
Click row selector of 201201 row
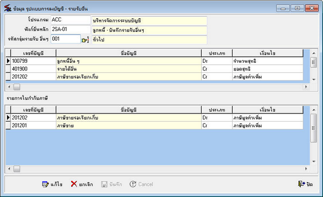pyautogui.click(x=8, y=126)
